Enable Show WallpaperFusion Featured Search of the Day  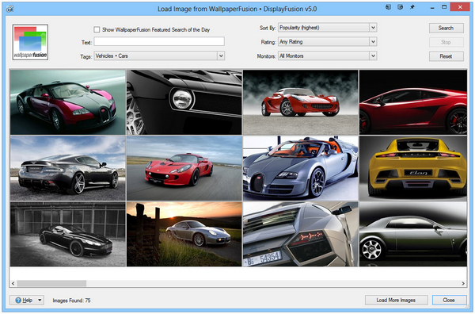[x=97, y=29]
